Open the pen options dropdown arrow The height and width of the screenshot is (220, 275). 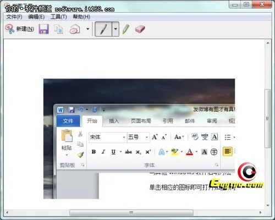(116, 29)
